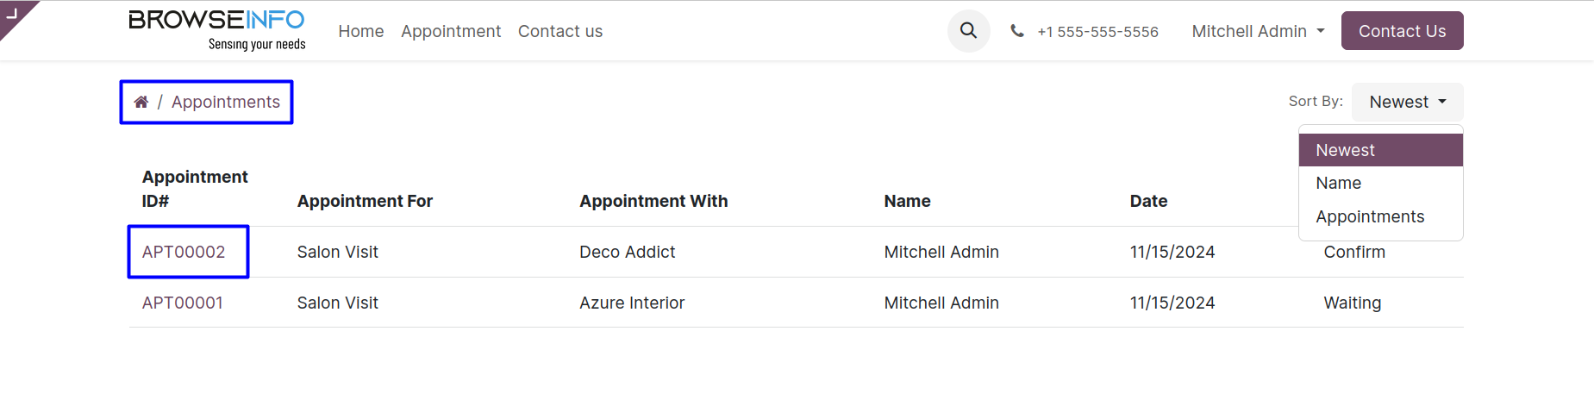Click the phone number +1 555-555-5556
The image size is (1594, 400).
click(x=1097, y=32)
